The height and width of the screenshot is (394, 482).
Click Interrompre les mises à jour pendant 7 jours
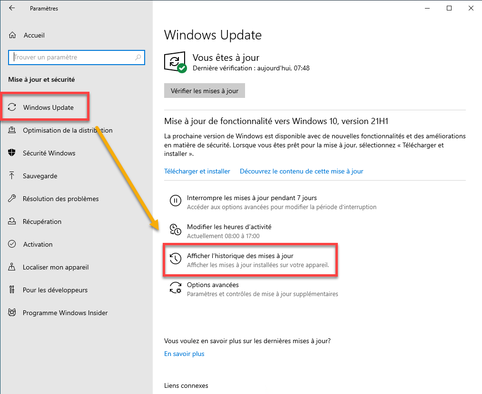pyautogui.click(x=252, y=198)
